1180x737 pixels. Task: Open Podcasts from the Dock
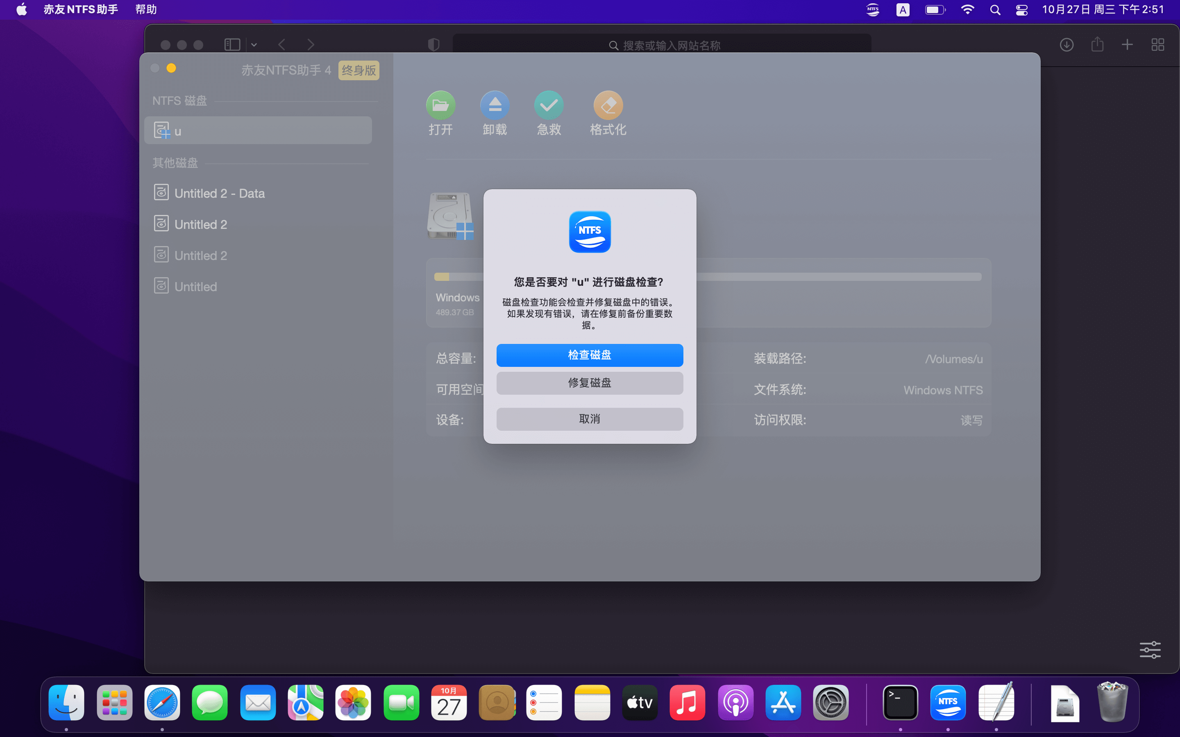735,702
